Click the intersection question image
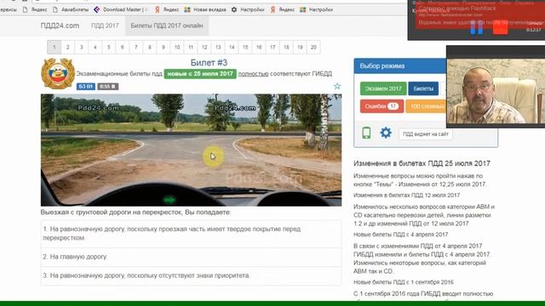 coord(191,150)
